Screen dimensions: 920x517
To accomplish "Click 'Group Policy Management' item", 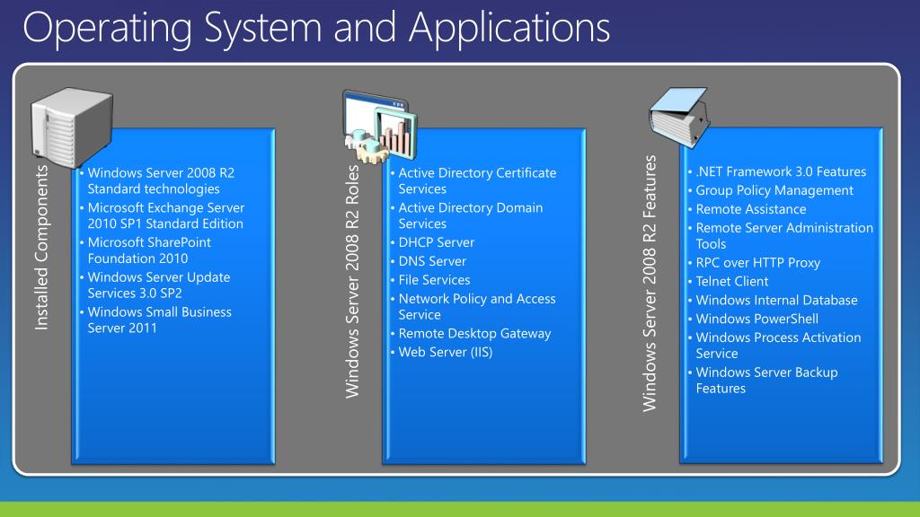I will pos(774,190).
